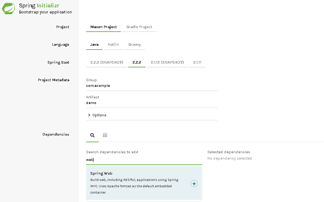Add Spring Web with the plus icon
Viewport: 324px width, 202px height.
click(194, 184)
